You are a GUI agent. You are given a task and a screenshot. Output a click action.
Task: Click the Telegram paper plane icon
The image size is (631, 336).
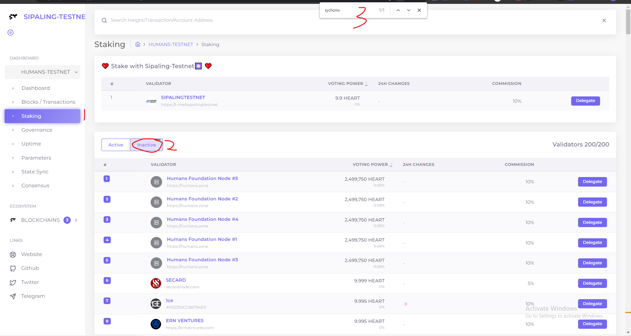click(x=13, y=297)
